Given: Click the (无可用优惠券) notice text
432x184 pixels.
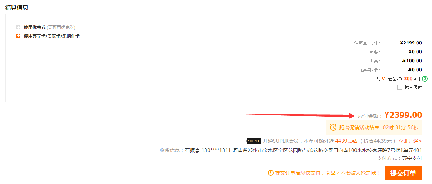Looking at the screenshot, I should click(61, 27).
